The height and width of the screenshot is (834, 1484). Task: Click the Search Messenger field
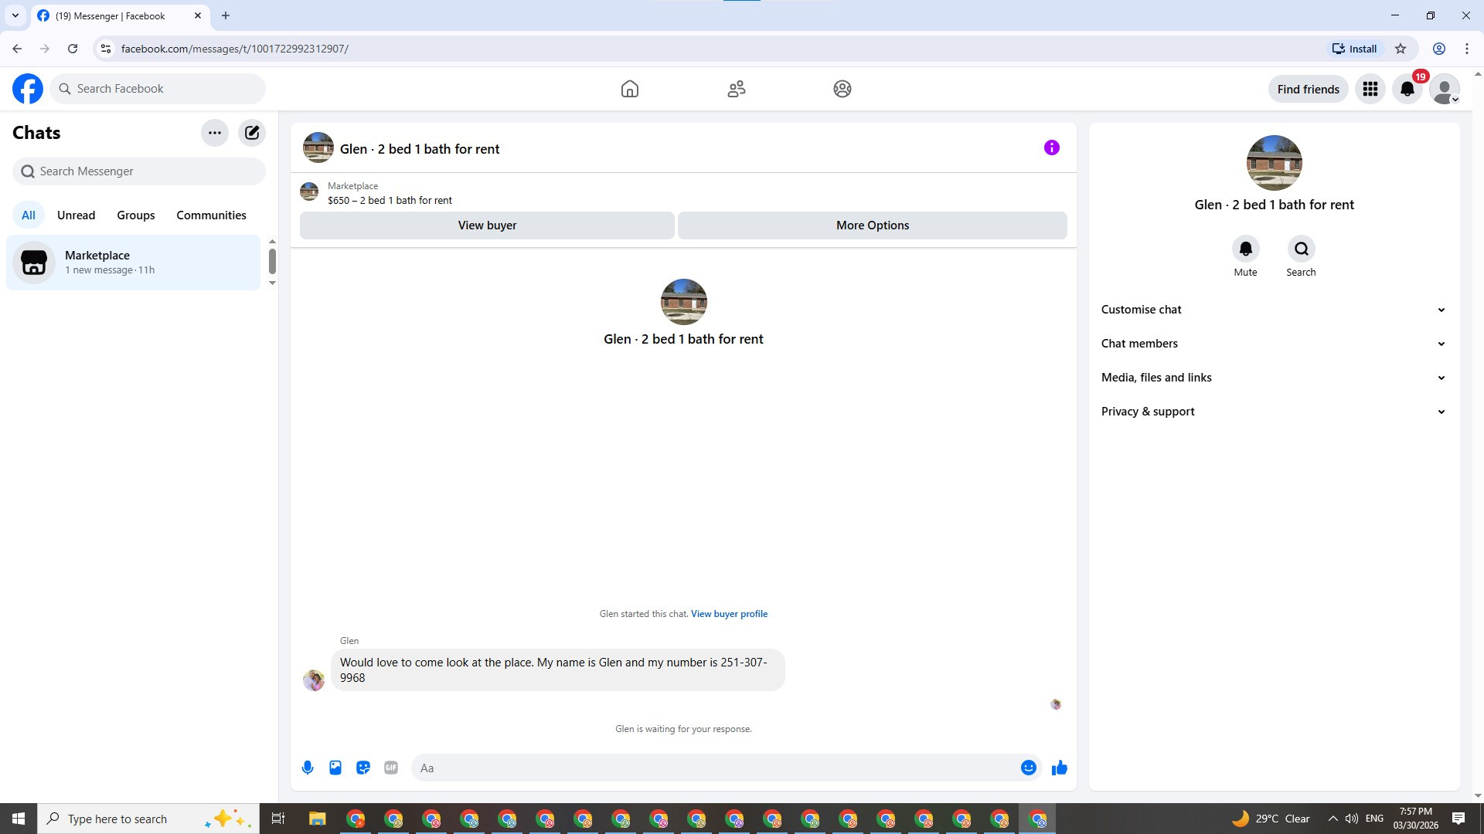tap(139, 171)
